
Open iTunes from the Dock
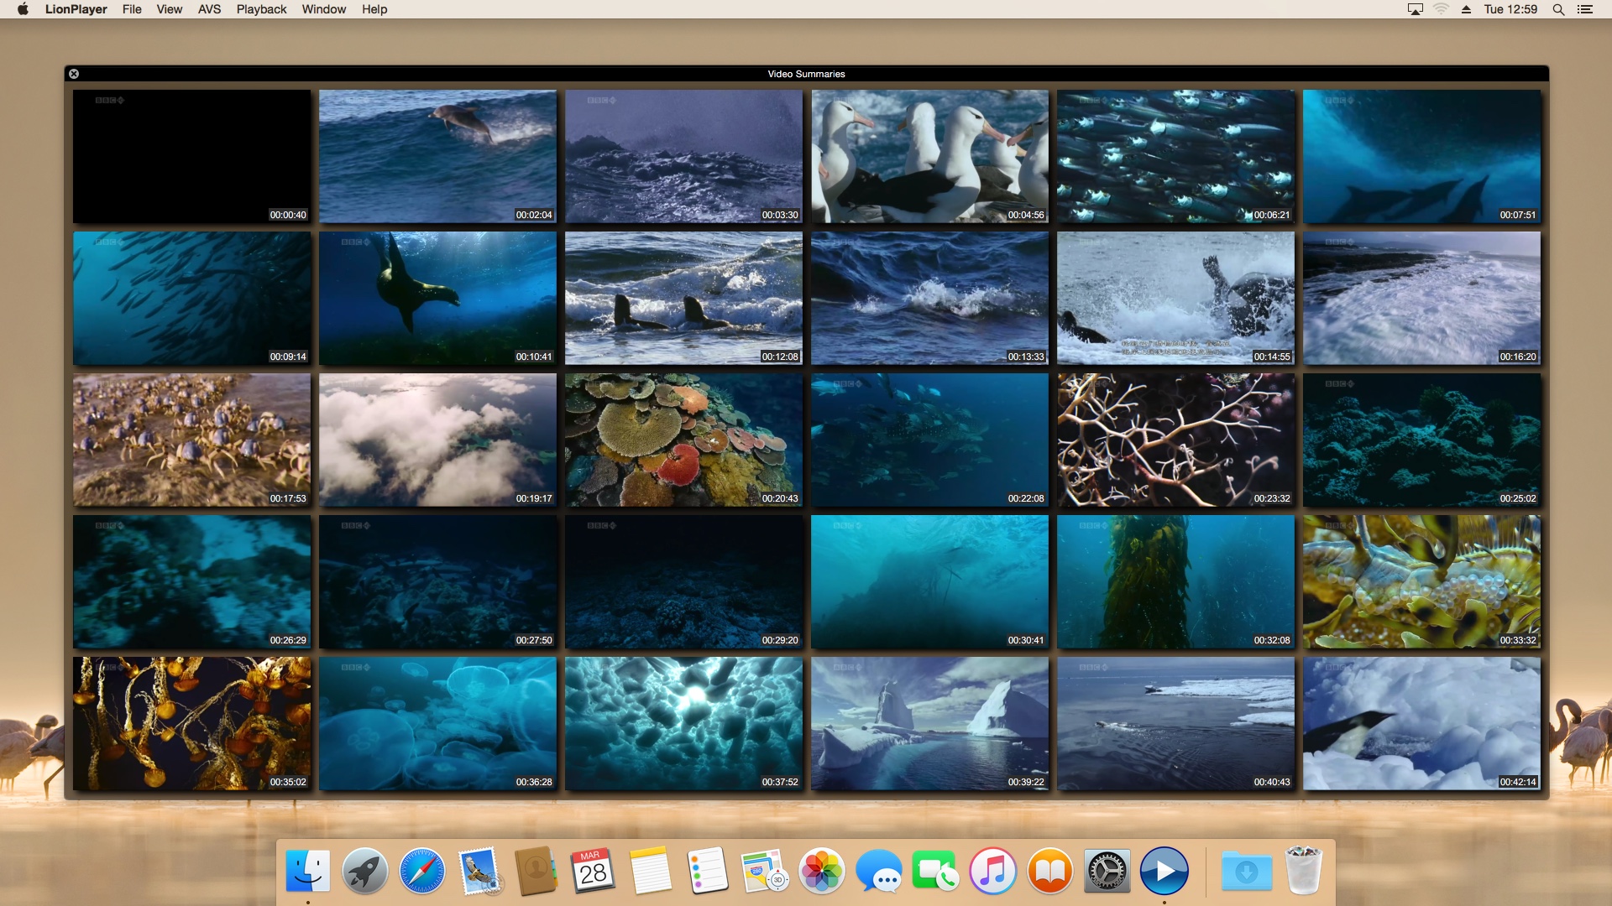[x=994, y=871]
